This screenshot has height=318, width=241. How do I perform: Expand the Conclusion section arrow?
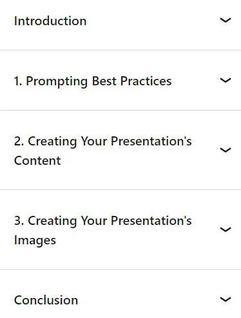click(226, 299)
